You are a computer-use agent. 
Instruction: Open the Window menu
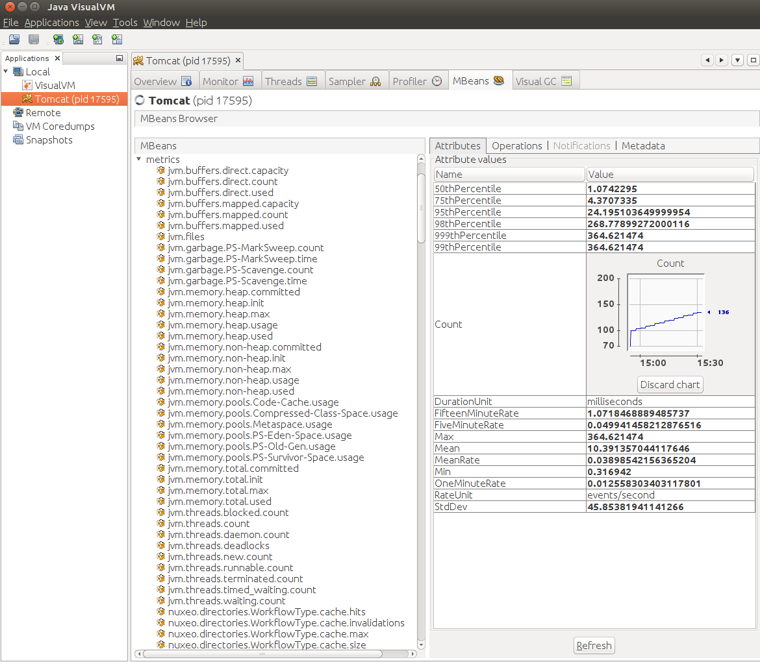click(x=161, y=22)
